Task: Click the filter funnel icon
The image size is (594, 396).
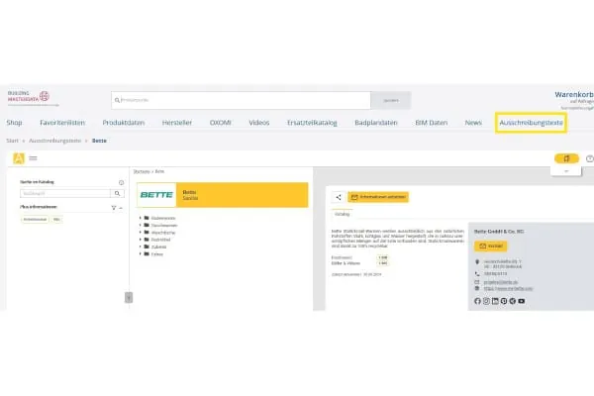Action: tap(113, 208)
